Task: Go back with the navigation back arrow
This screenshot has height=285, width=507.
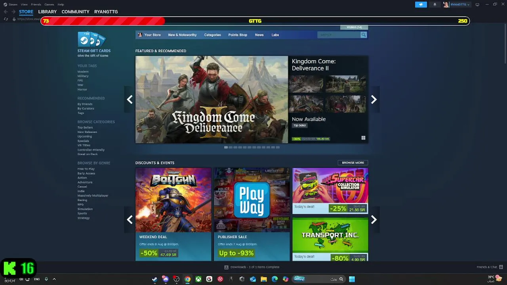Action: pyautogui.click(x=6, y=12)
